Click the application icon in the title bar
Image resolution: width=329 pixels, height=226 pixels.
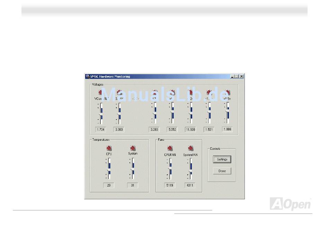(x=87, y=77)
